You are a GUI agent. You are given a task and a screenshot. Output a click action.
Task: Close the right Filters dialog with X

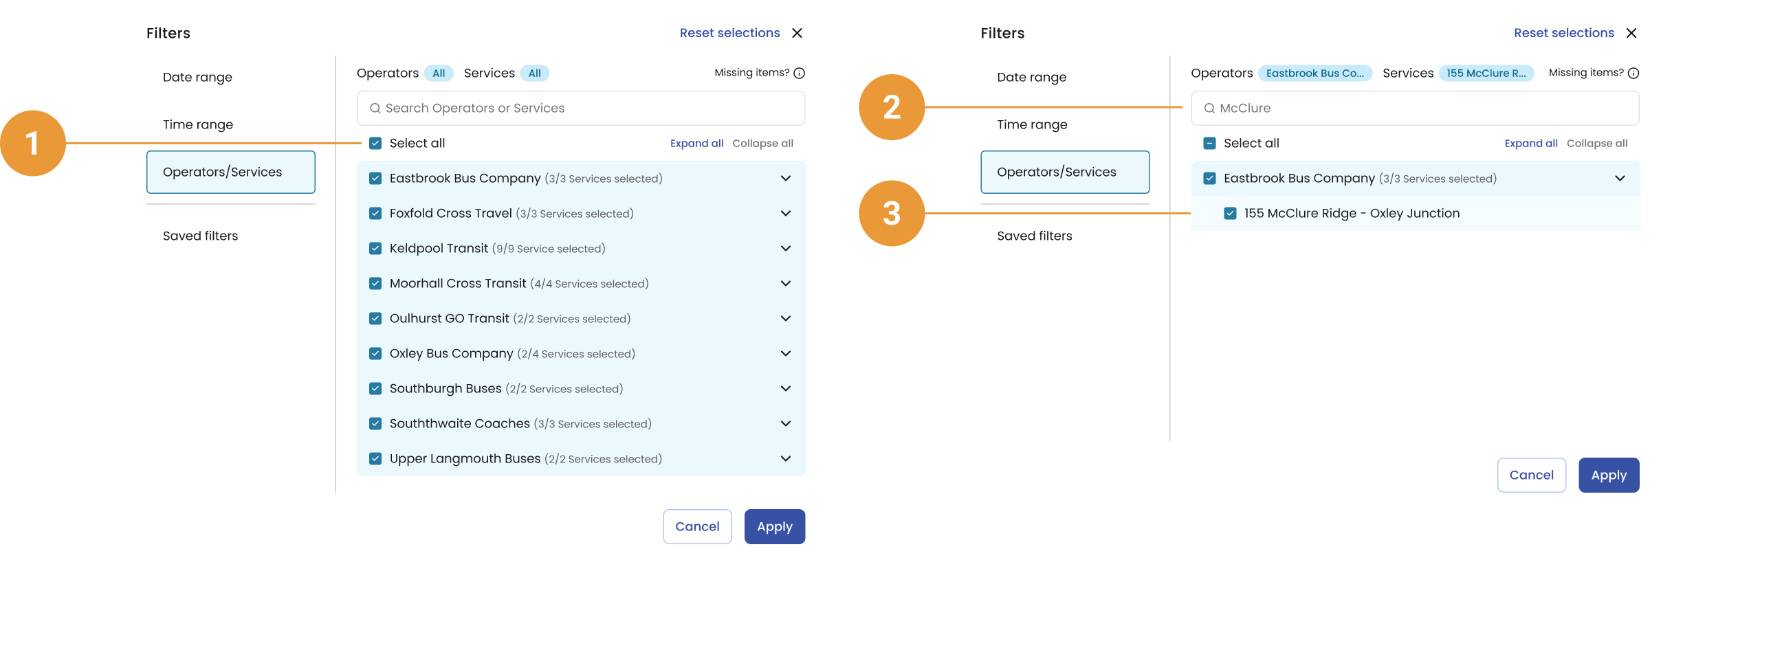pyautogui.click(x=1631, y=33)
